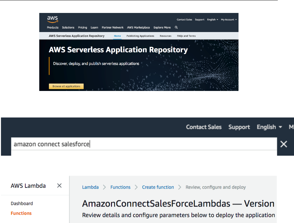The width and height of the screenshot is (294, 223).
Task: Close the AWS Lambda sidebar panel
Action: (59, 185)
